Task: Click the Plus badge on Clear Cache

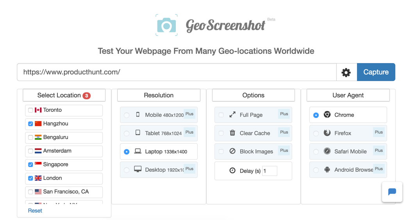Action: [x=284, y=132]
